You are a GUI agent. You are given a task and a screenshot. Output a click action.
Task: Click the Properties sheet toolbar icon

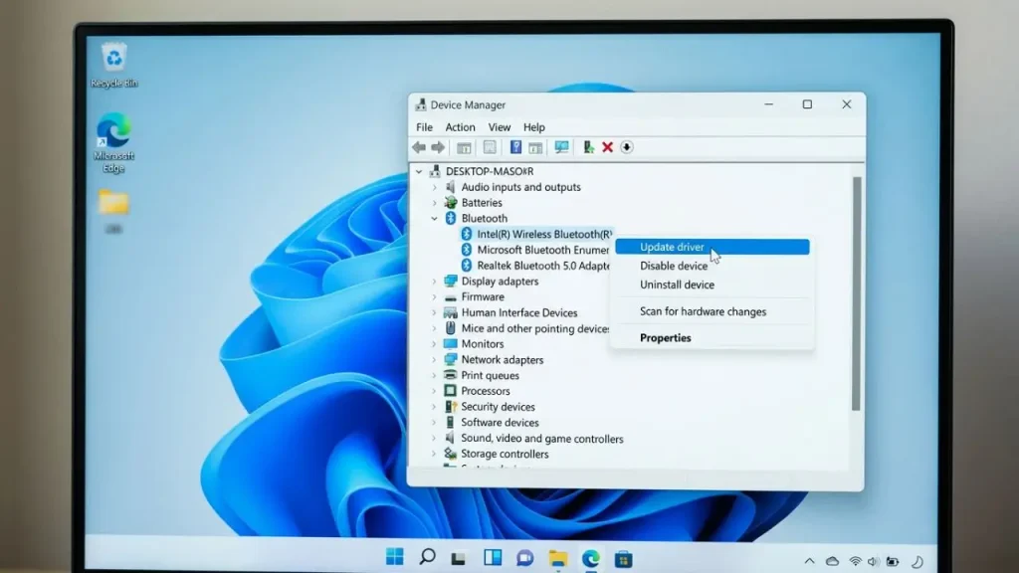point(490,147)
